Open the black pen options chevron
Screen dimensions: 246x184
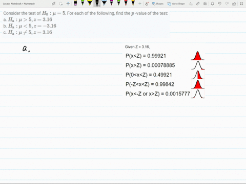(x=99, y=6)
